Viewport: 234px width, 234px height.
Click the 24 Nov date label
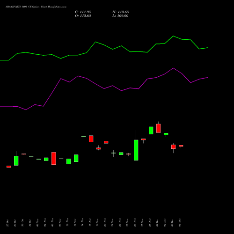pos(120,223)
